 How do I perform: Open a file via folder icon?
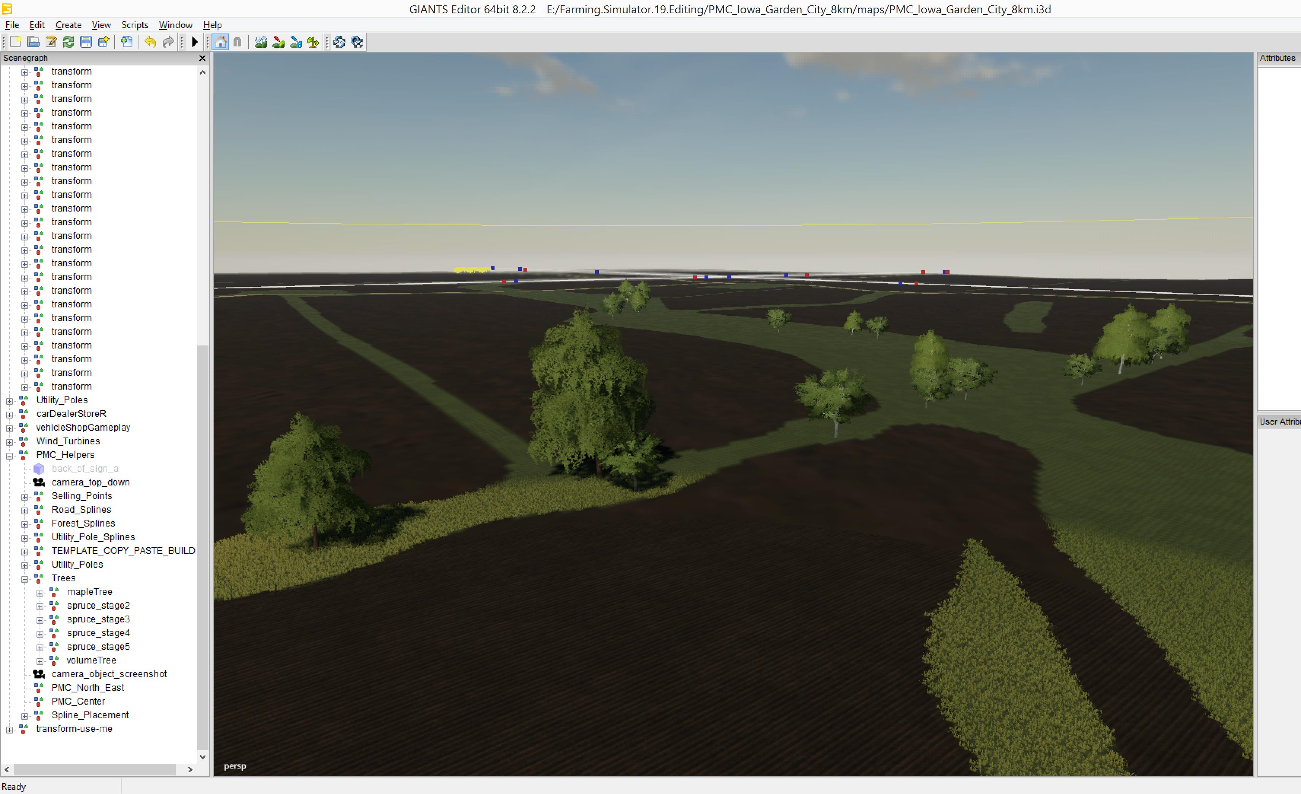point(33,42)
